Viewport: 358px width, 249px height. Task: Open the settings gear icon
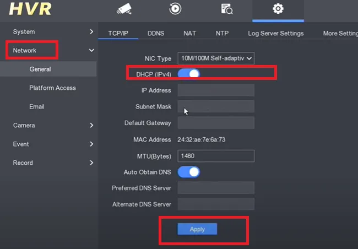(278, 9)
